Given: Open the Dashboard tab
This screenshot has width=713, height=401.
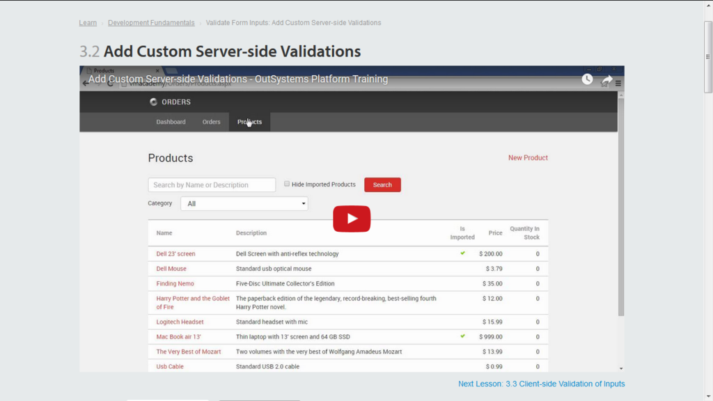Looking at the screenshot, I should (x=171, y=122).
